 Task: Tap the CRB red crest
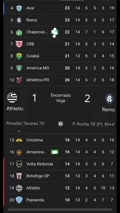pos(19,44)
